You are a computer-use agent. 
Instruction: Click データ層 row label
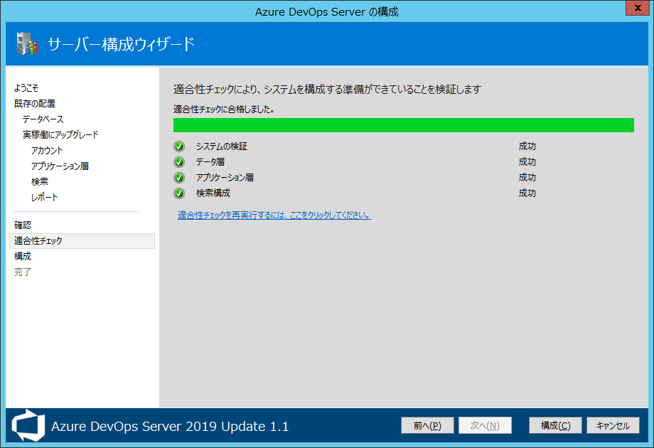(210, 162)
